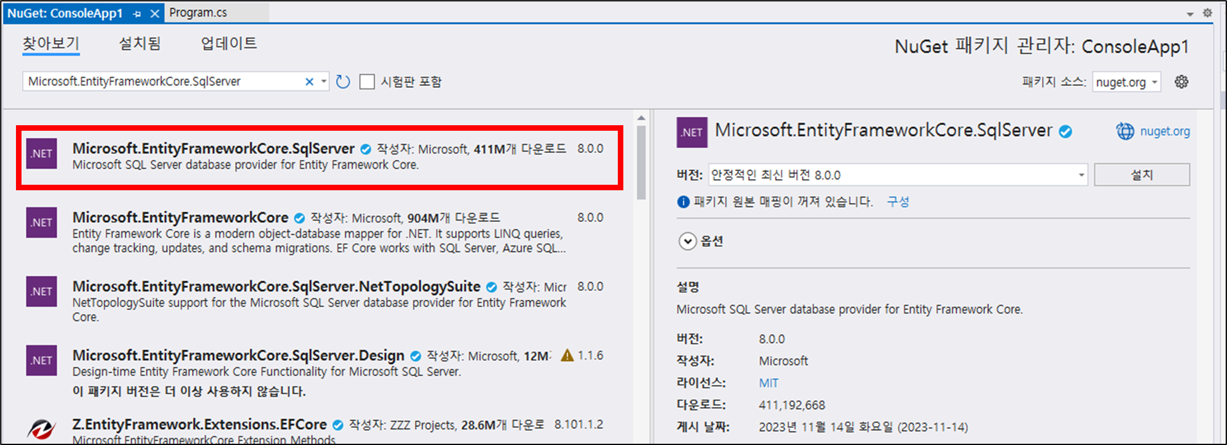The height and width of the screenshot is (445, 1227).
Task: Click warning icon on SqlServer.Design package
Action: tap(567, 355)
